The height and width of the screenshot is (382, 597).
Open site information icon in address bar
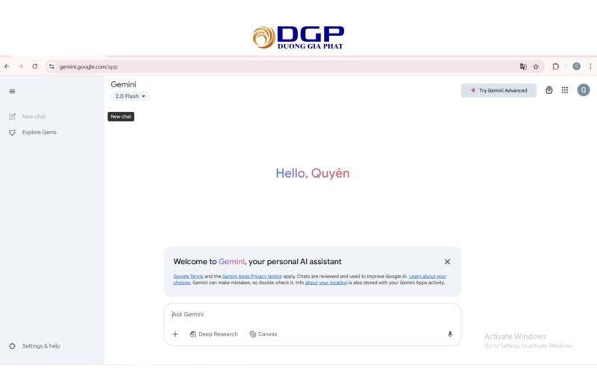point(51,66)
